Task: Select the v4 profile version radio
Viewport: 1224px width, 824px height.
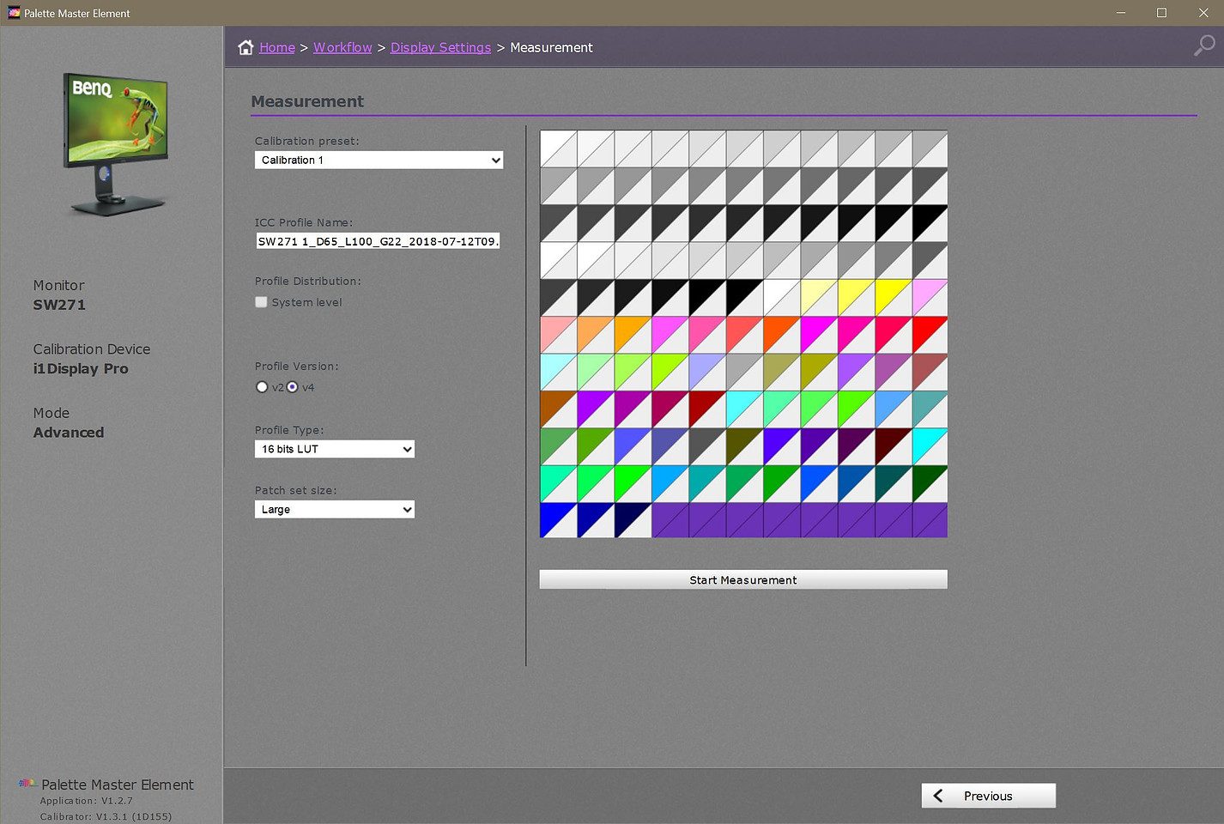Action: click(292, 387)
